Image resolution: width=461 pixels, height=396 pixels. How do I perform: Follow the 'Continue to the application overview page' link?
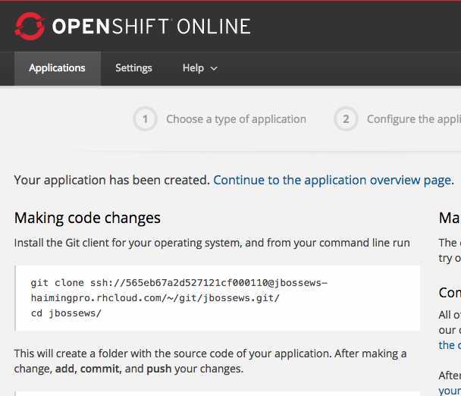334,180
